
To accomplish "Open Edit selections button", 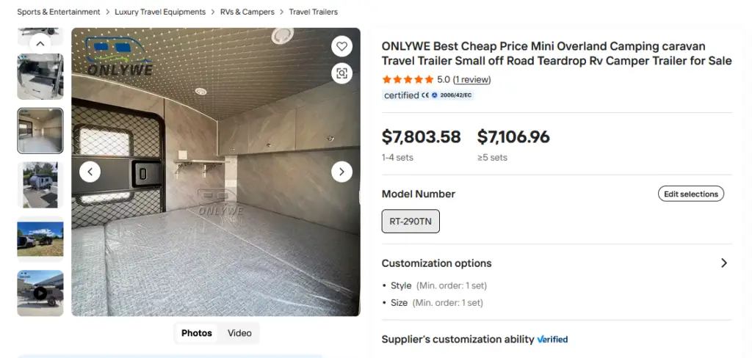I will tap(690, 194).
